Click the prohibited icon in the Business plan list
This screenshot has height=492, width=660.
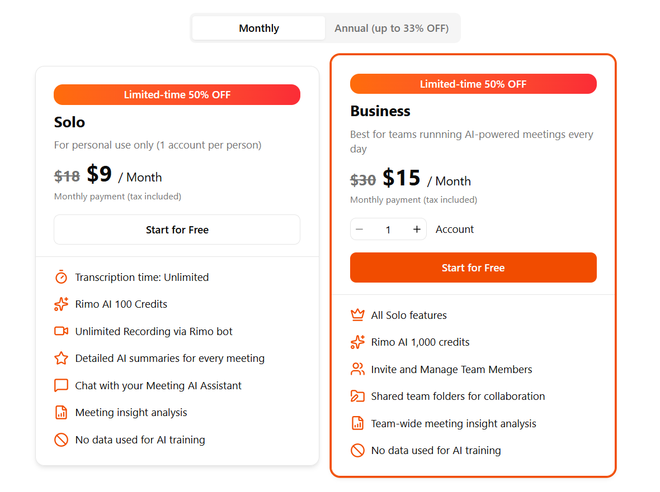[357, 450]
